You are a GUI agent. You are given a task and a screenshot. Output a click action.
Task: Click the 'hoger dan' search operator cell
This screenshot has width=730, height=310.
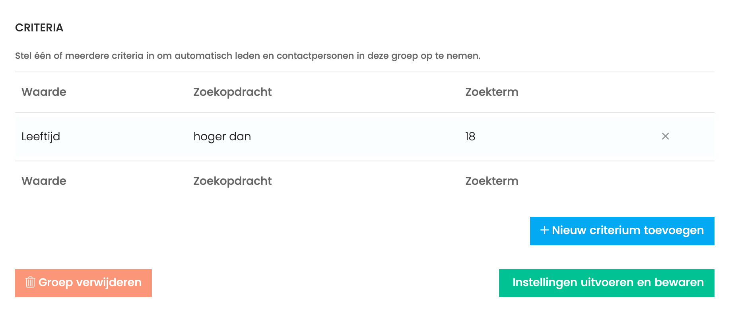[x=222, y=137]
